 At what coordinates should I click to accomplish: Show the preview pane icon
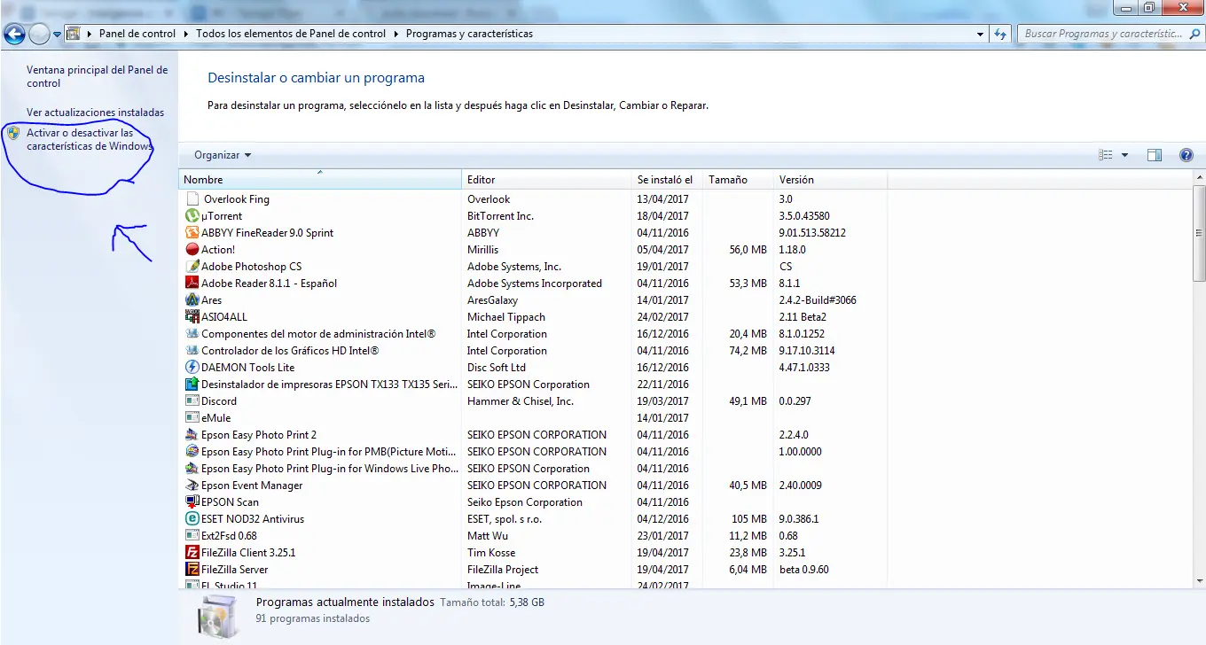[1154, 155]
